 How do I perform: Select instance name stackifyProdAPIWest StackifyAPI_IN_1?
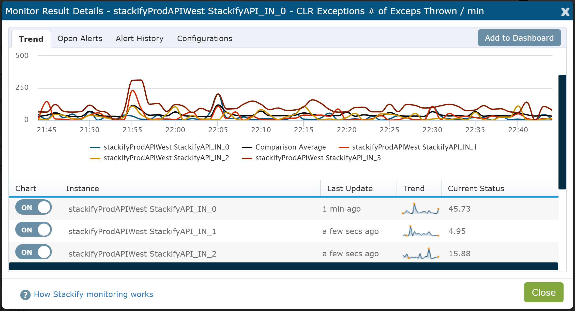coord(142,231)
